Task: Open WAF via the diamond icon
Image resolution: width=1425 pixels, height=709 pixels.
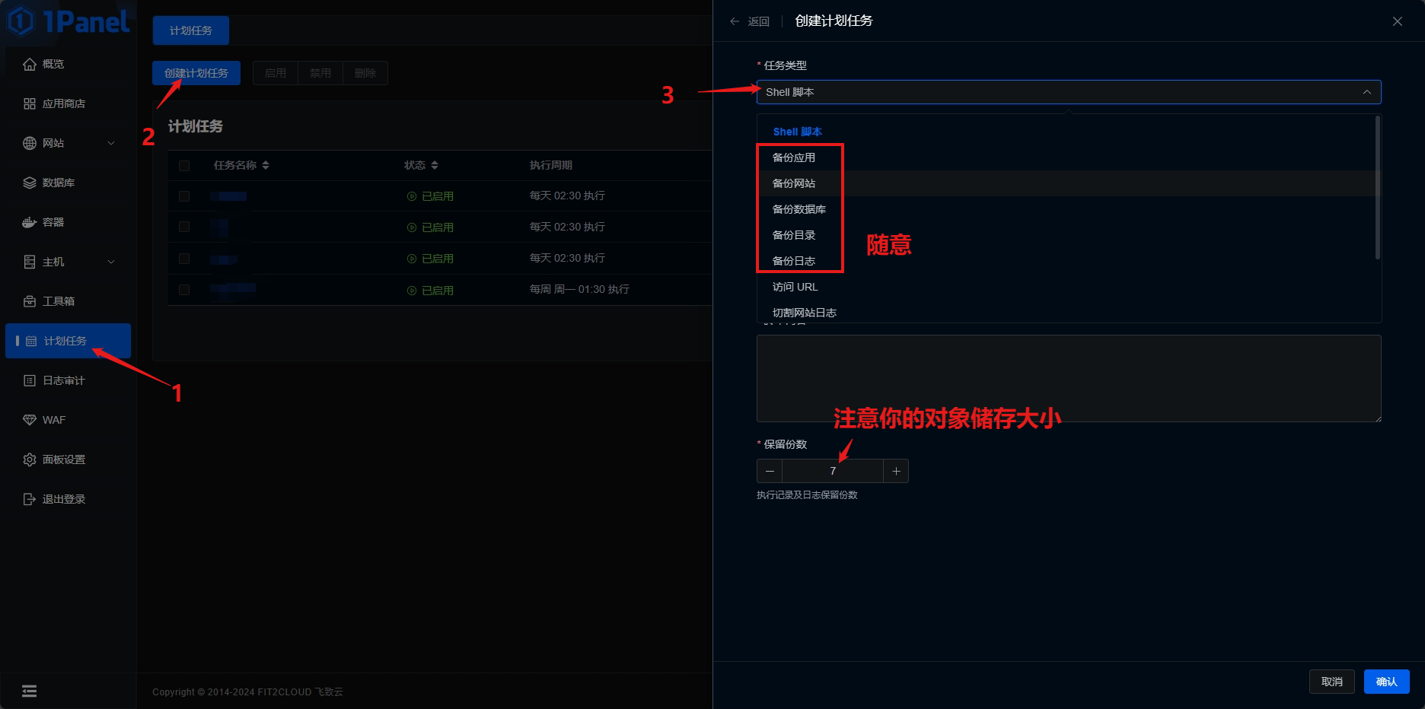Action: (30, 421)
